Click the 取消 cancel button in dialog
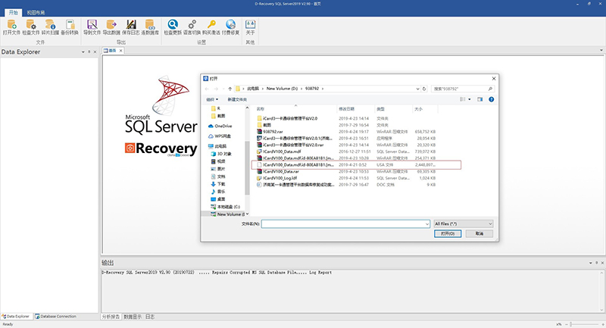Image resolution: width=606 pixels, height=328 pixels. [x=479, y=233]
